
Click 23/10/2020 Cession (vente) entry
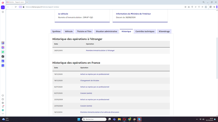pos(86,106)
